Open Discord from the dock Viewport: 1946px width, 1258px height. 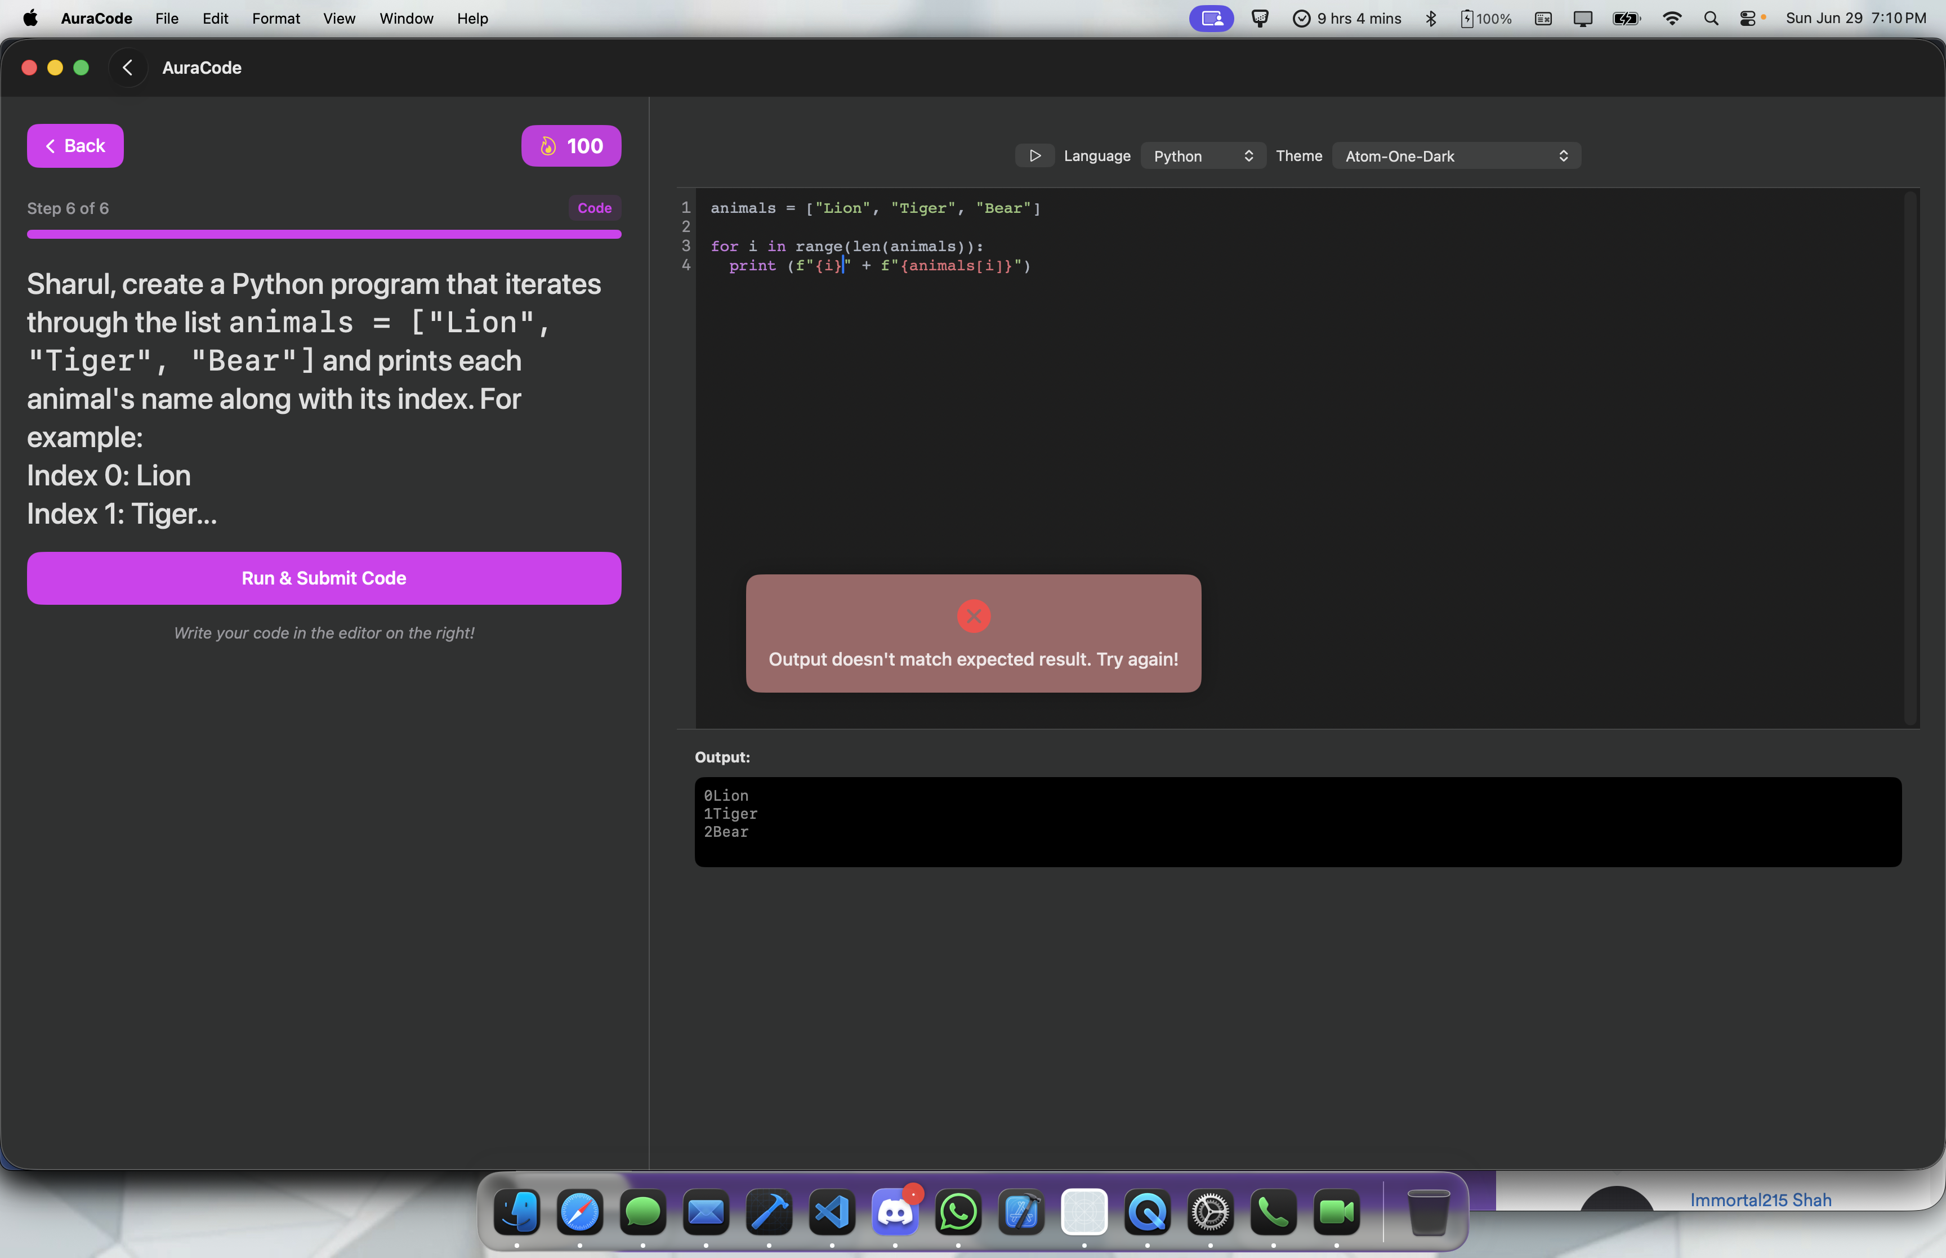pos(894,1212)
